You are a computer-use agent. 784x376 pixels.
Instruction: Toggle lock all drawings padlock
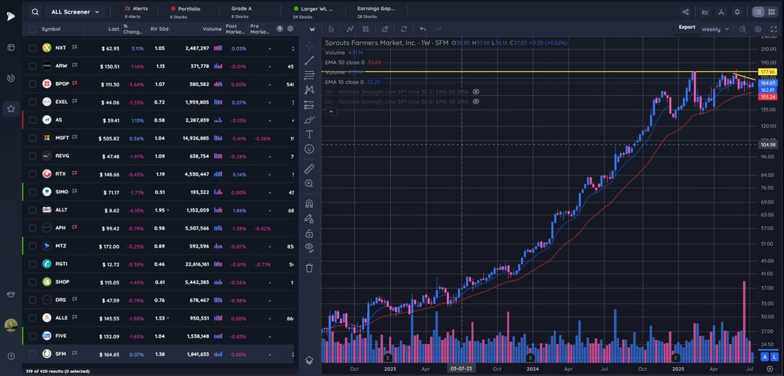[310, 233]
